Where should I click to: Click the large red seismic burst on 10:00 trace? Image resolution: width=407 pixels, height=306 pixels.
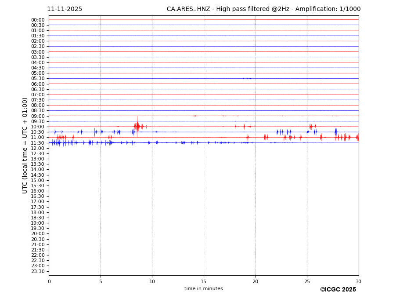click(x=137, y=127)
